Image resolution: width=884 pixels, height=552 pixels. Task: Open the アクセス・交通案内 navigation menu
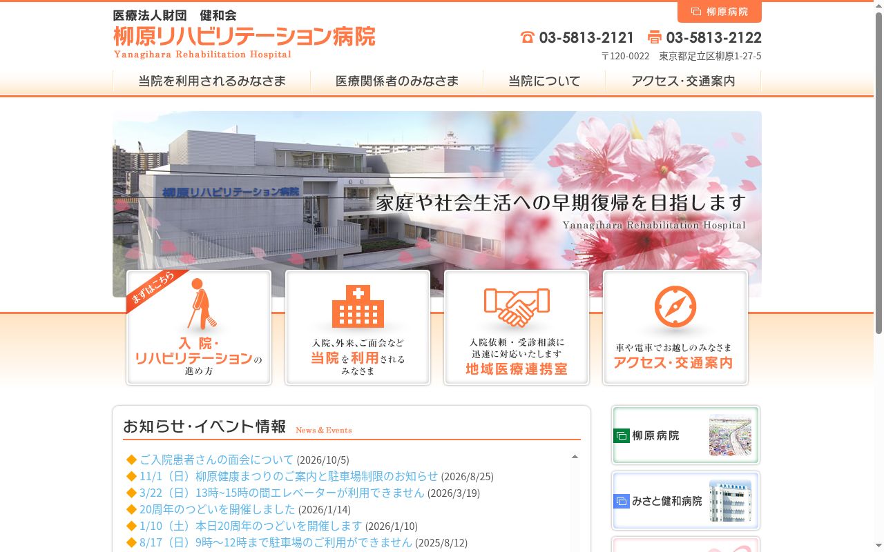pyautogui.click(x=683, y=81)
